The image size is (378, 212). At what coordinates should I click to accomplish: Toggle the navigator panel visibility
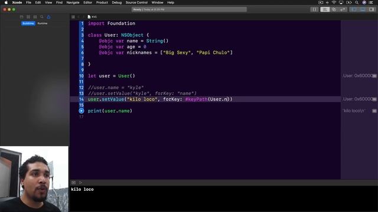354,9
